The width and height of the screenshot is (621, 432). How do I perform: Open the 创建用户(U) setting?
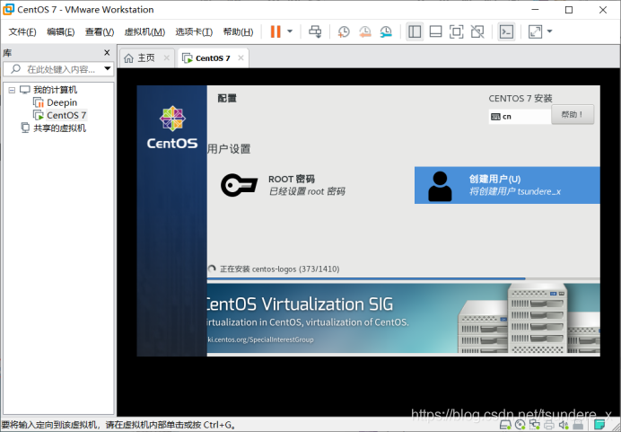[507, 185]
